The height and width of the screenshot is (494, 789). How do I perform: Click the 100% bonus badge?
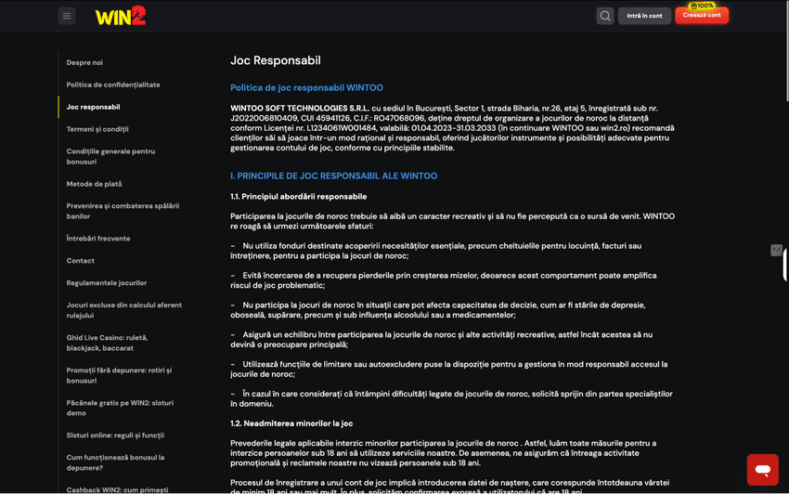point(702,6)
